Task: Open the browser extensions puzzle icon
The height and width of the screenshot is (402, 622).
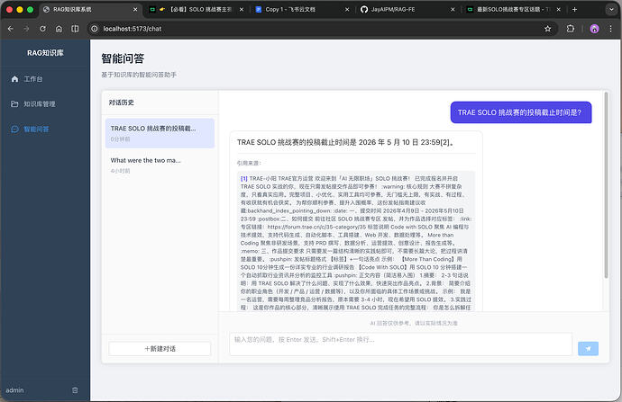Action: coord(571,29)
